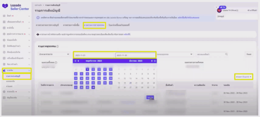Open the ใบแจ้งหนี้และใบลดหนี้ tab
The width and height of the screenshot is (260, 117).
(119, 25)
